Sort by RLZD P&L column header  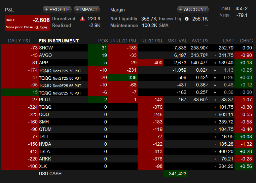click(152, 41)
